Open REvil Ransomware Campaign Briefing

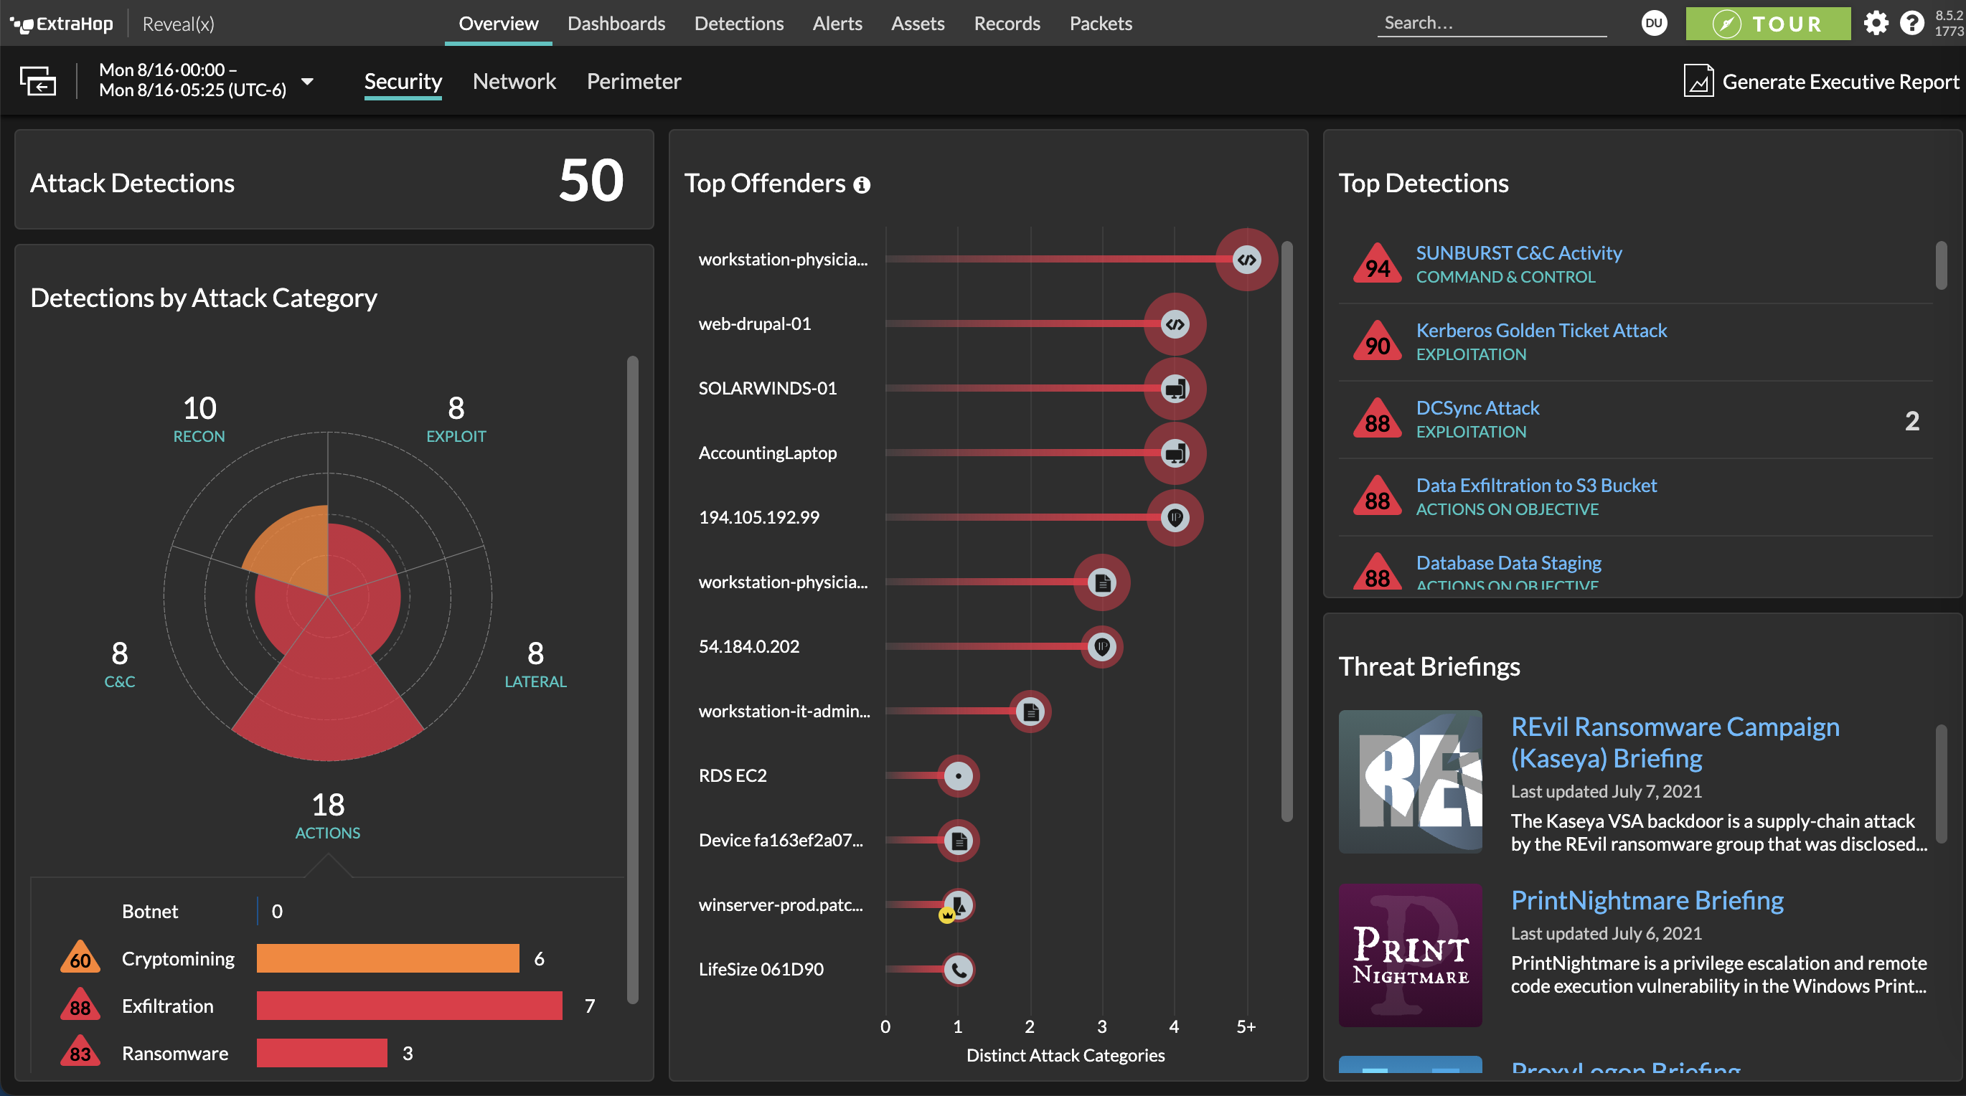point(1675,742)
